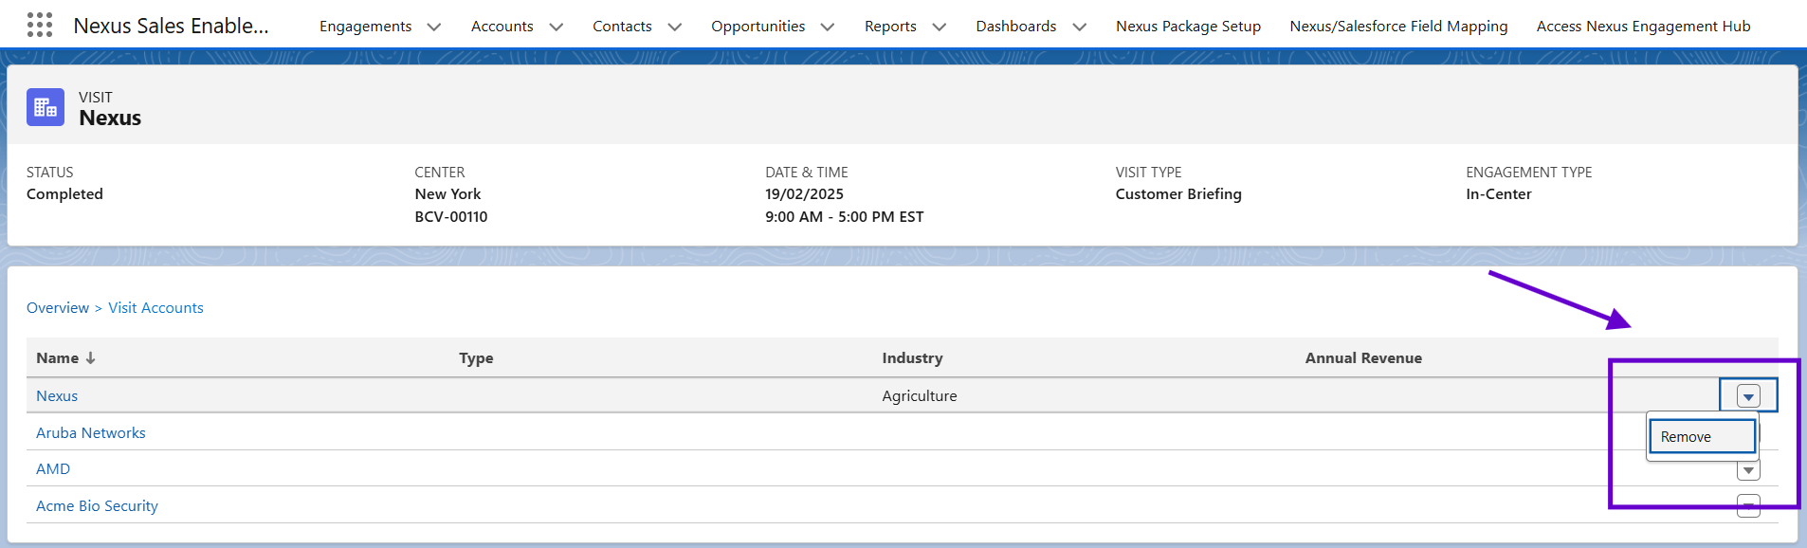Viewport: 1807px width, 548px height.
Task: Expand the Reports tab chevron
Action: 940,27
